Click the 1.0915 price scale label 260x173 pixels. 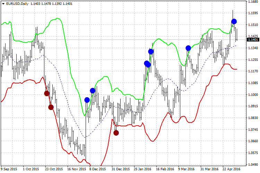(253, 106)
